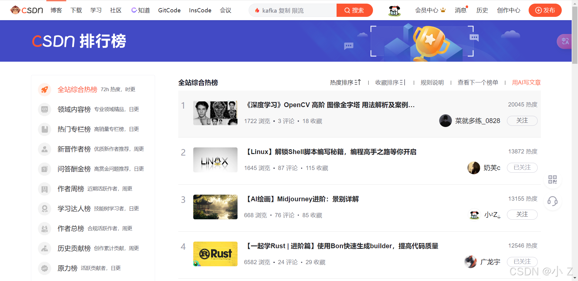Open the Linux Shell脚本 article title
This screenshot has height=281, width=578.
[331, 152]
